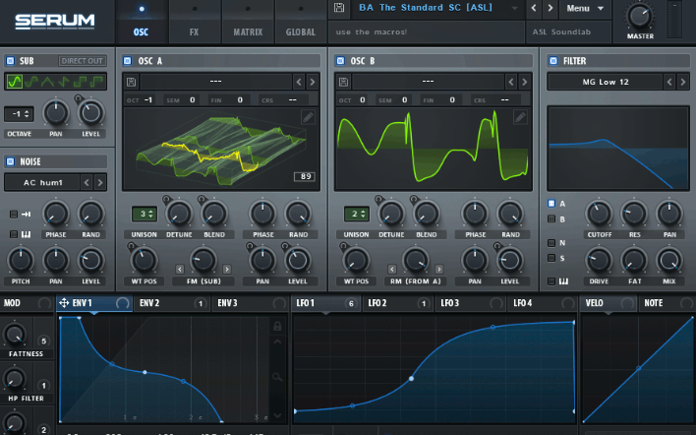Select next filter type arrow

tap(683, 82)
